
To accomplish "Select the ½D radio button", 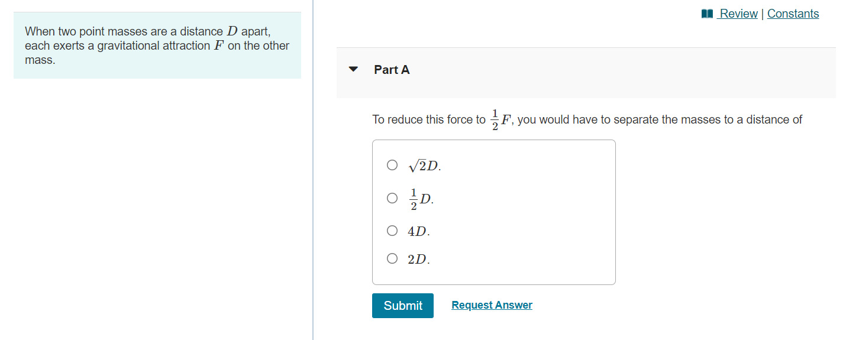I will [392, 198].
